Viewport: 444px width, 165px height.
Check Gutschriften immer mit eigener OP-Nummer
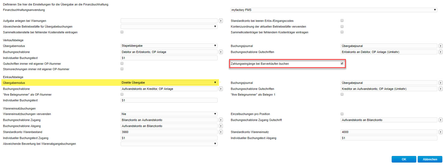coord(122,63)
